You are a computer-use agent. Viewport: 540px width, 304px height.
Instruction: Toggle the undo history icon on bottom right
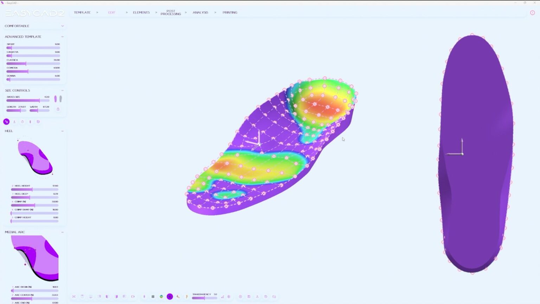click(266, 297)
